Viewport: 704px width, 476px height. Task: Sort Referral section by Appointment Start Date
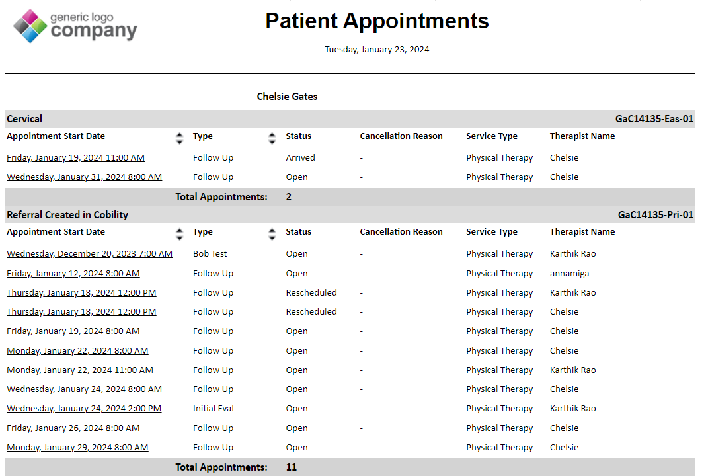179,234
